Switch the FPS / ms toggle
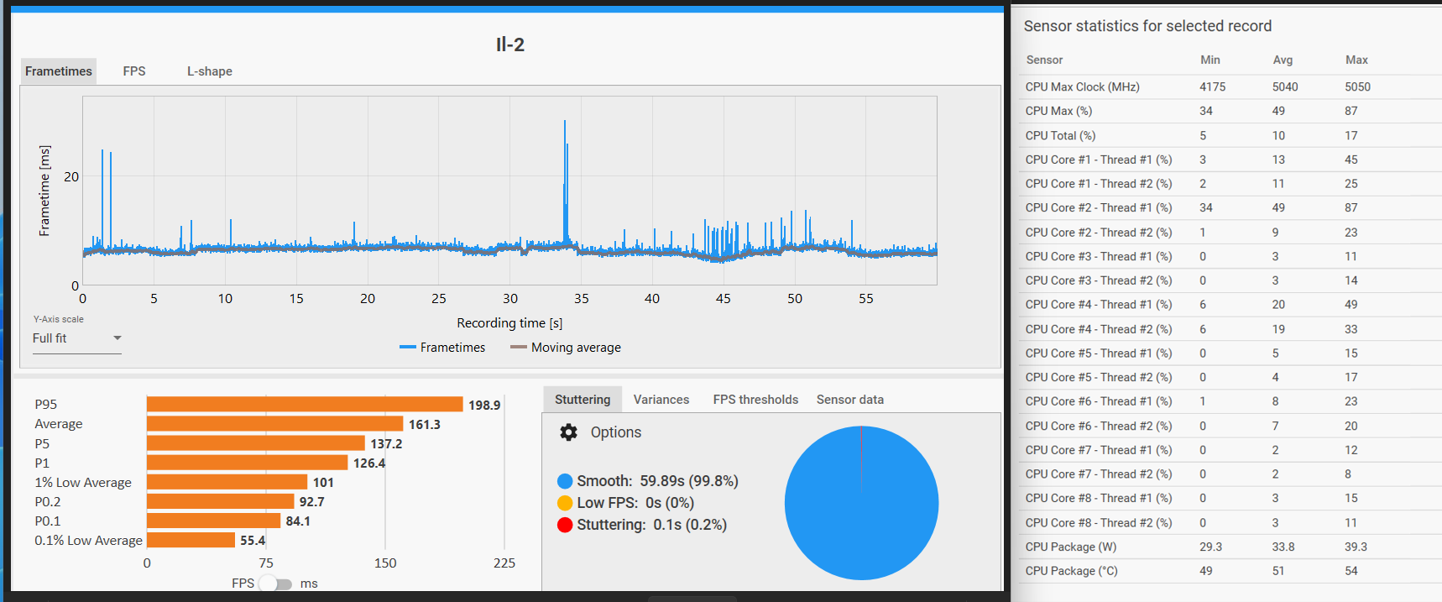The height and width of the screenshot is (602, 1442). click(x=276, y=584)
